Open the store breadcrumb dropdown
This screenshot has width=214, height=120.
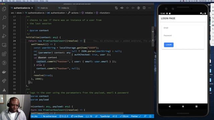(19, 13)
